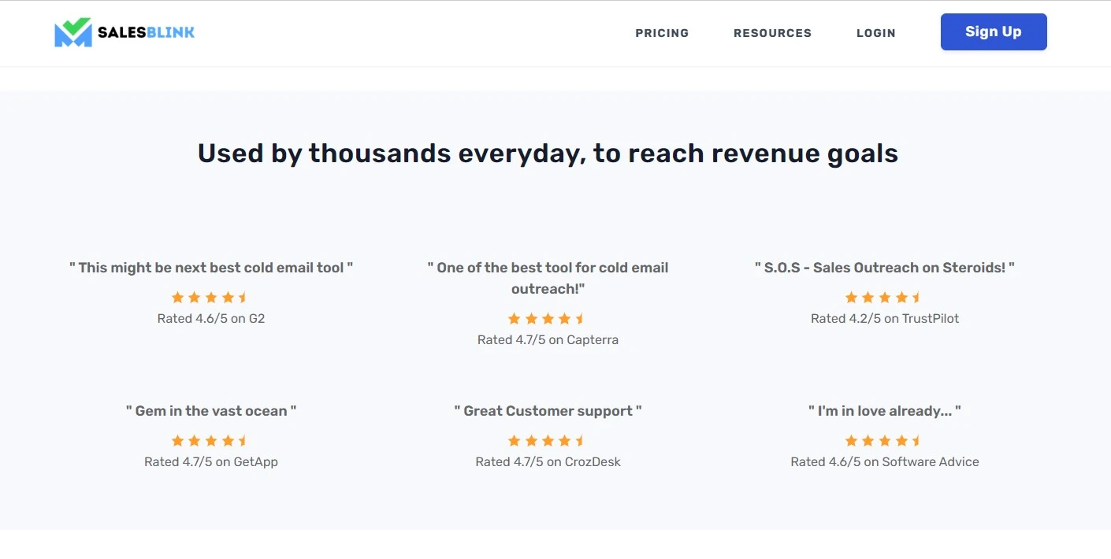Go to the Login page
This screenshot has height=559, width=1111.
point(875,33)
